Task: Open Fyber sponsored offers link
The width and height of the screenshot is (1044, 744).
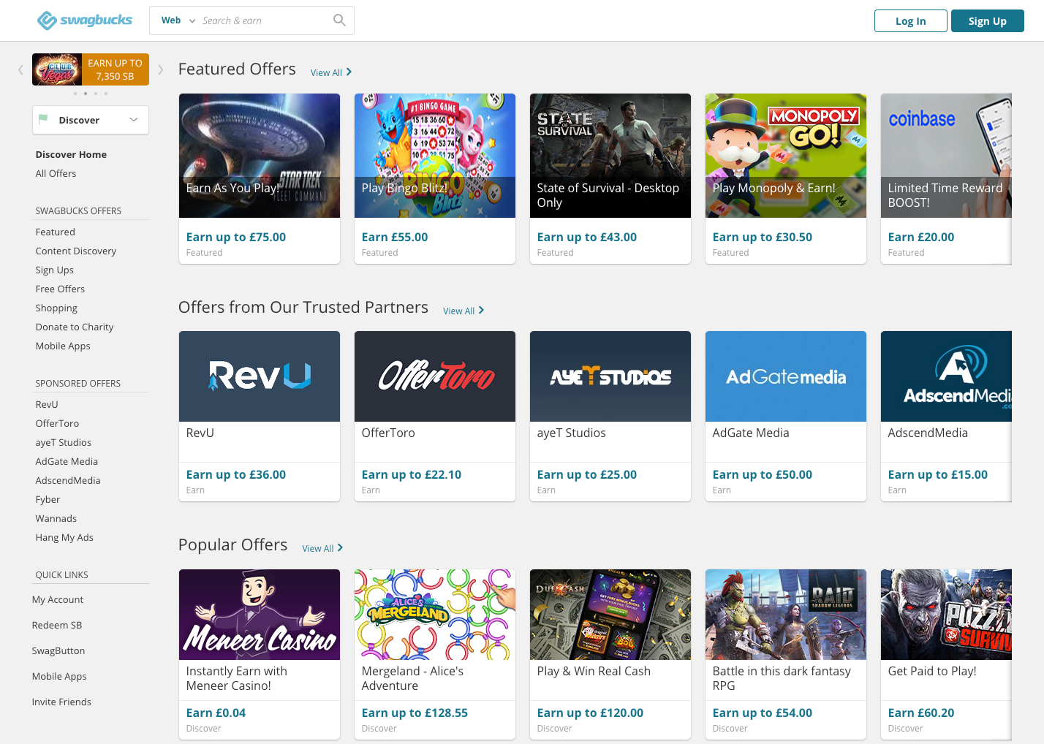Action: click(x=48, y=499)
